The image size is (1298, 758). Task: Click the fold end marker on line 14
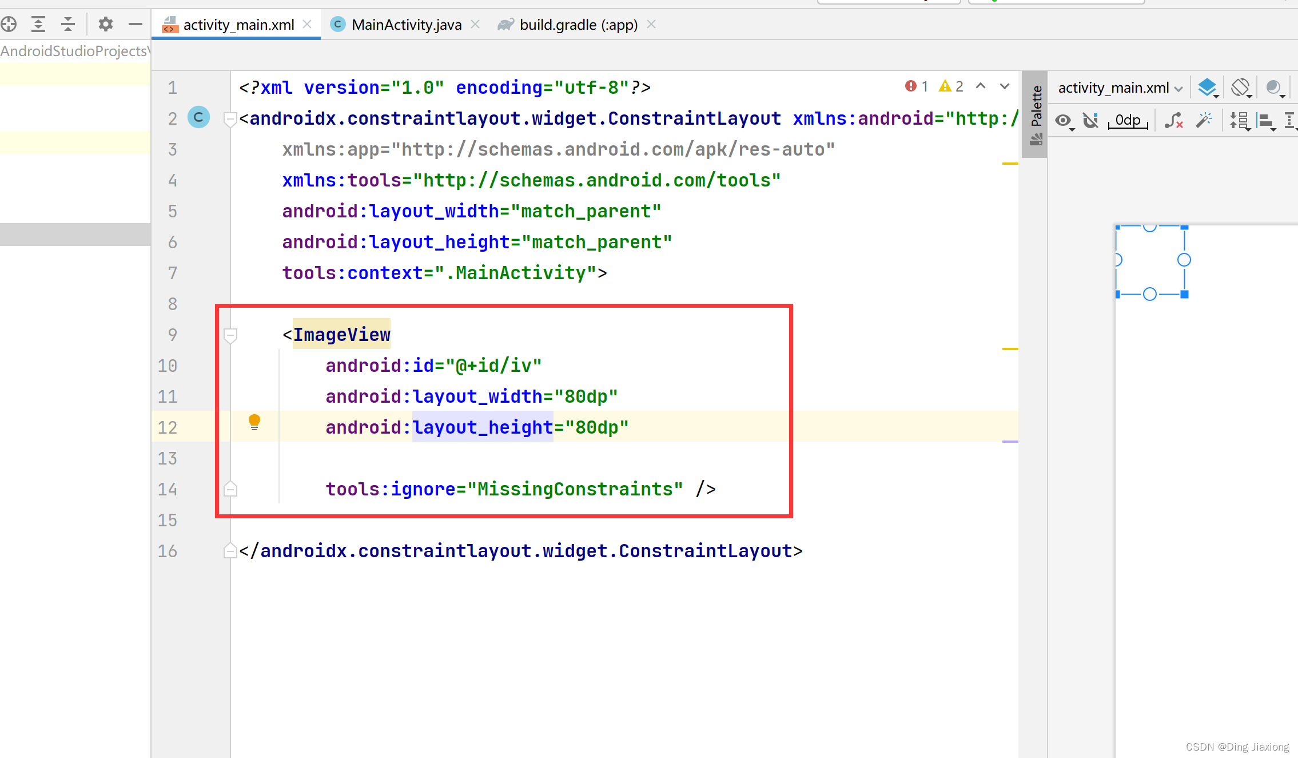tap(230, 489)
